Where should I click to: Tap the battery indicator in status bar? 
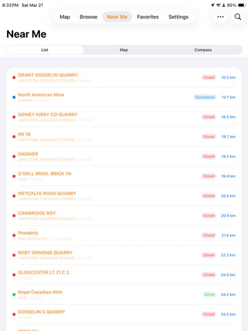(242, 5)
